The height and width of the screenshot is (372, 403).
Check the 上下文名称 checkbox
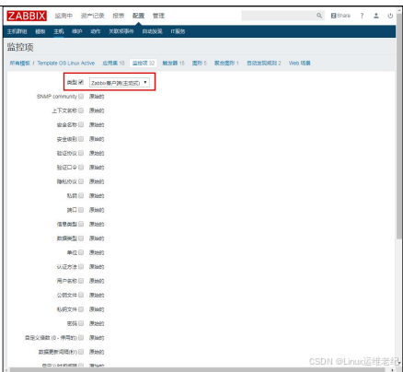tap(81, 110)
